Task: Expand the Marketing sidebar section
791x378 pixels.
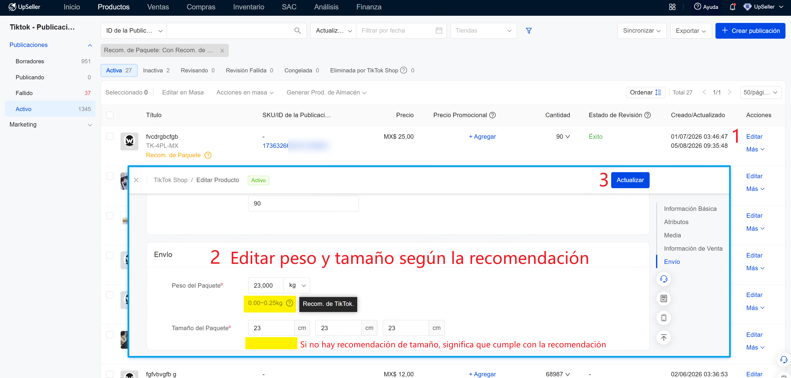Action: point(90,125)
